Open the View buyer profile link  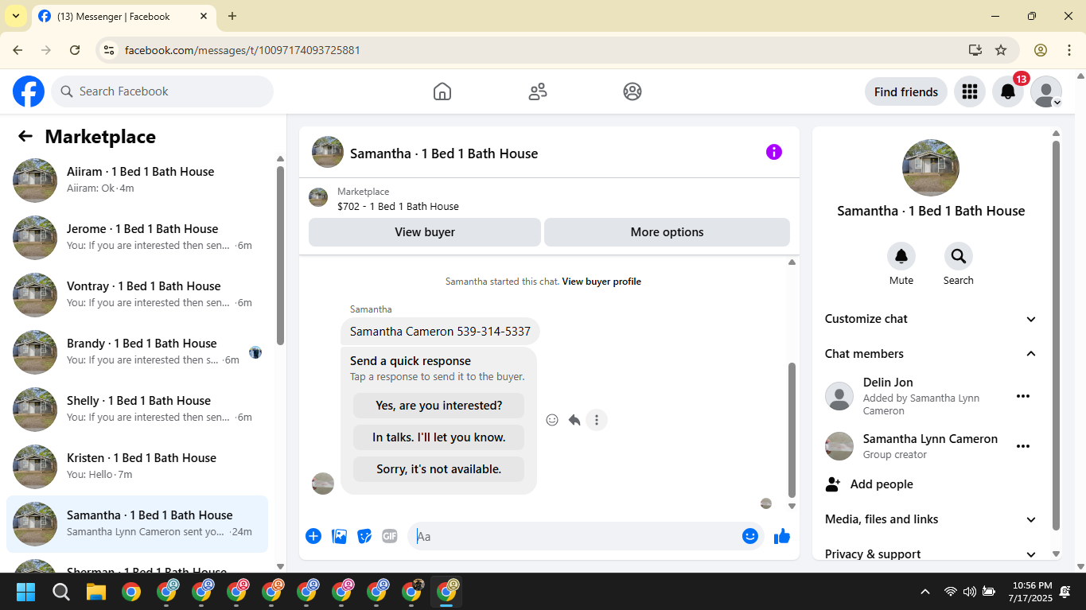tap(601, 282)
